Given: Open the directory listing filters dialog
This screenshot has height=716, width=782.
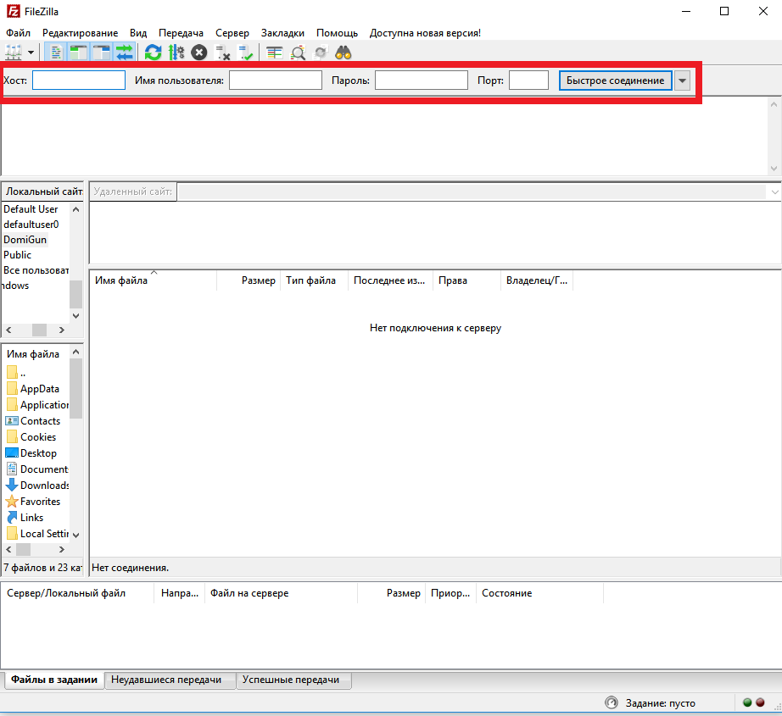Looking at the screenshot, I should tap(274, 53).
